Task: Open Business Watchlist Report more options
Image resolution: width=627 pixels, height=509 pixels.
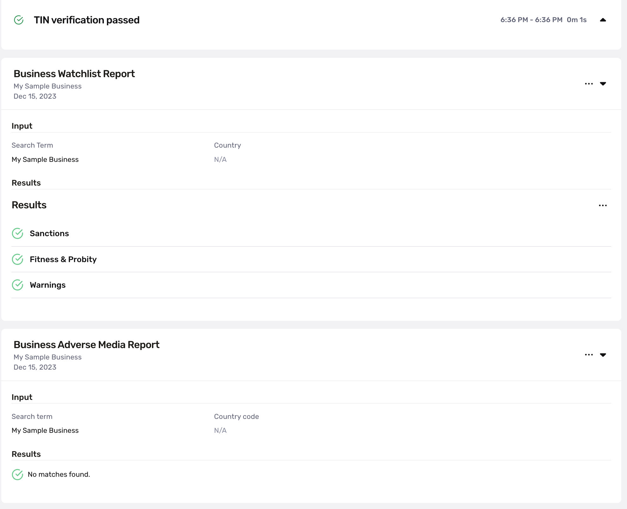Action: point(589,84)
